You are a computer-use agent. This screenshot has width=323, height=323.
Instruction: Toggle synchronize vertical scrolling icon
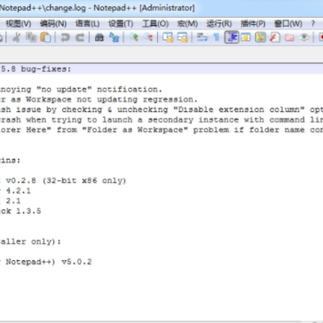pyautogui.click(x=168, y=38)
